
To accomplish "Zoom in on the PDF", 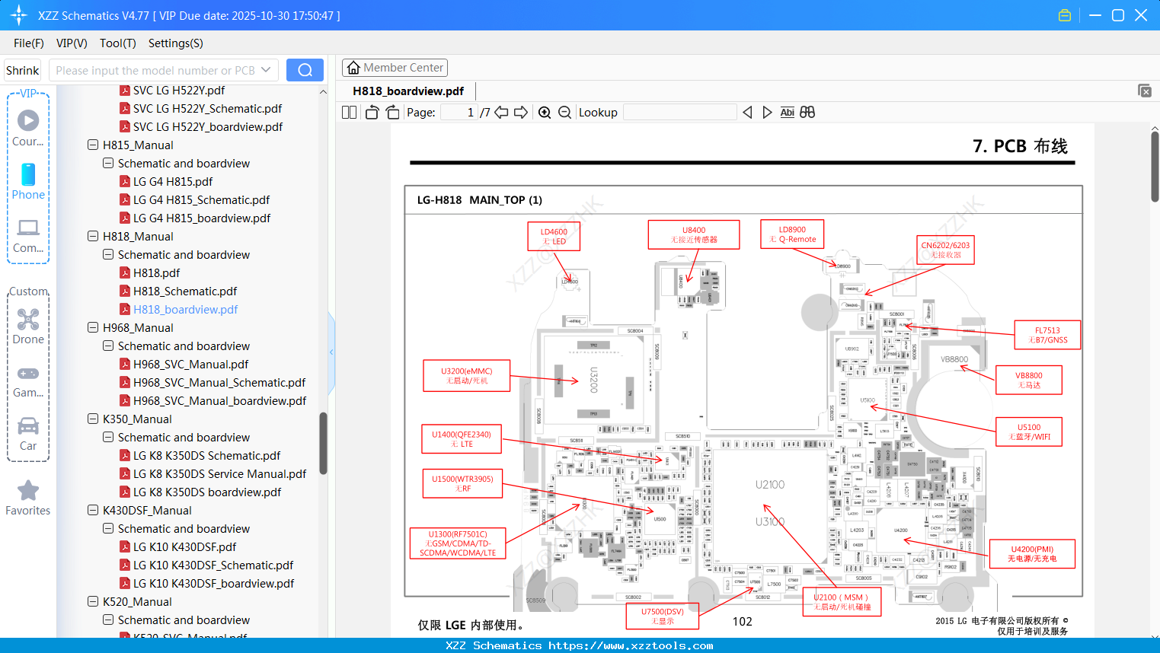I will pyautogui.click(x=545, y=113).
